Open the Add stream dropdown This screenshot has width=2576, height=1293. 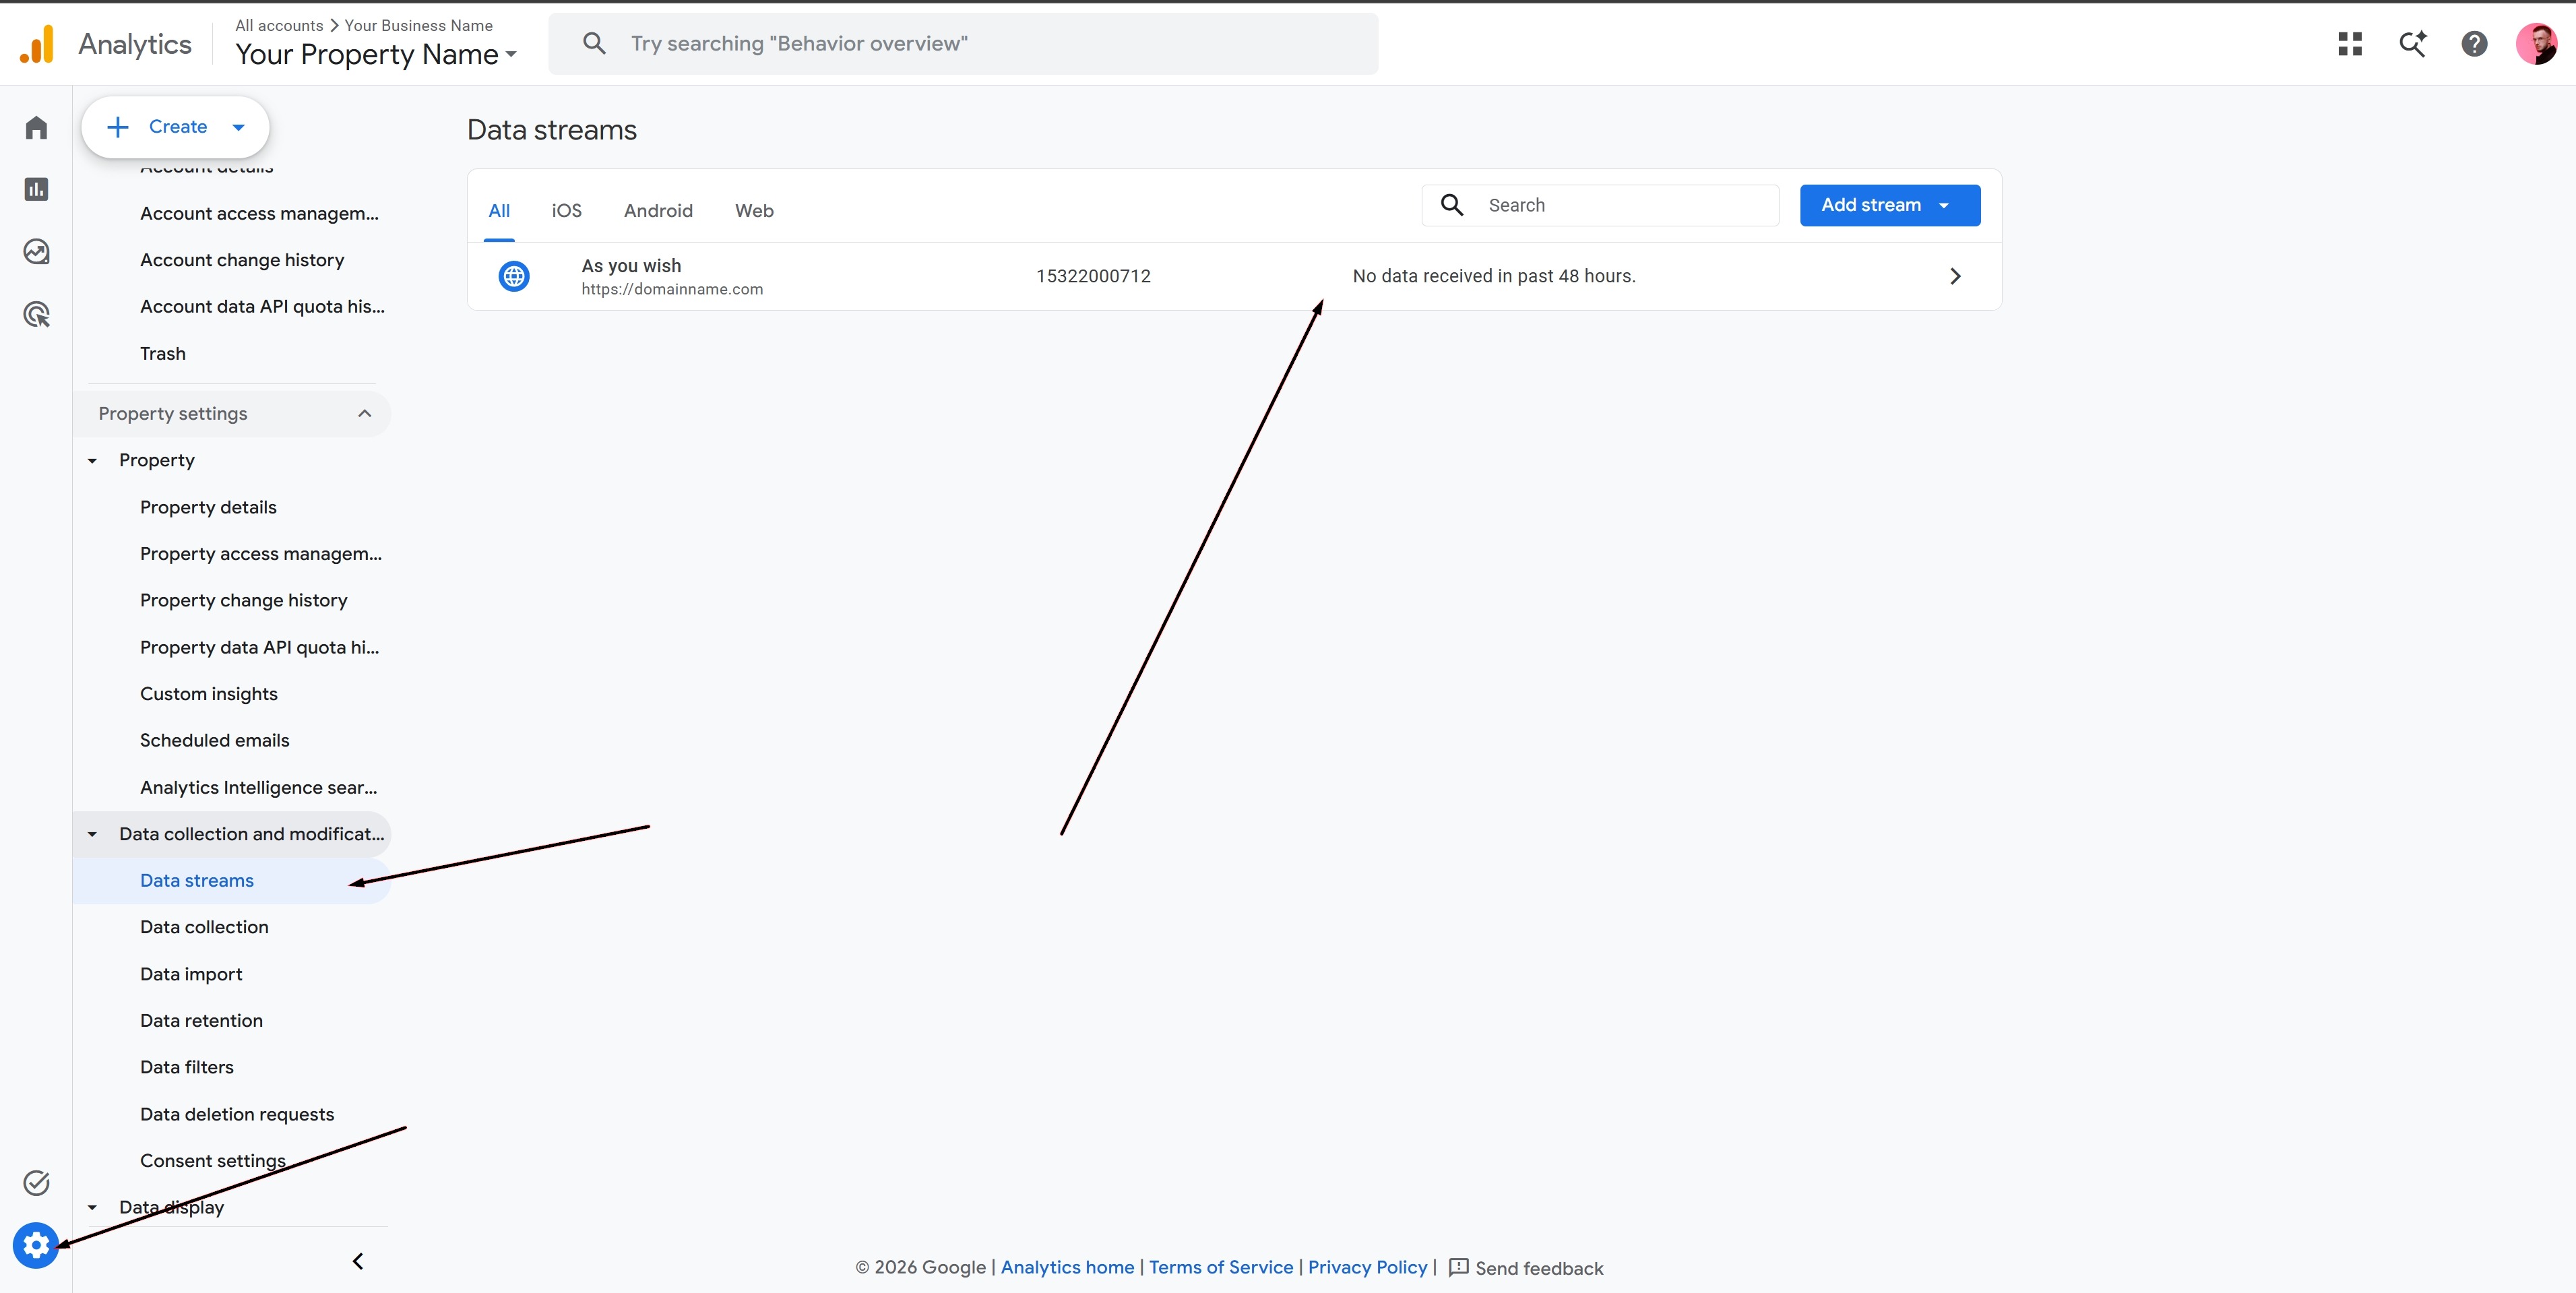click(1890, 205)
